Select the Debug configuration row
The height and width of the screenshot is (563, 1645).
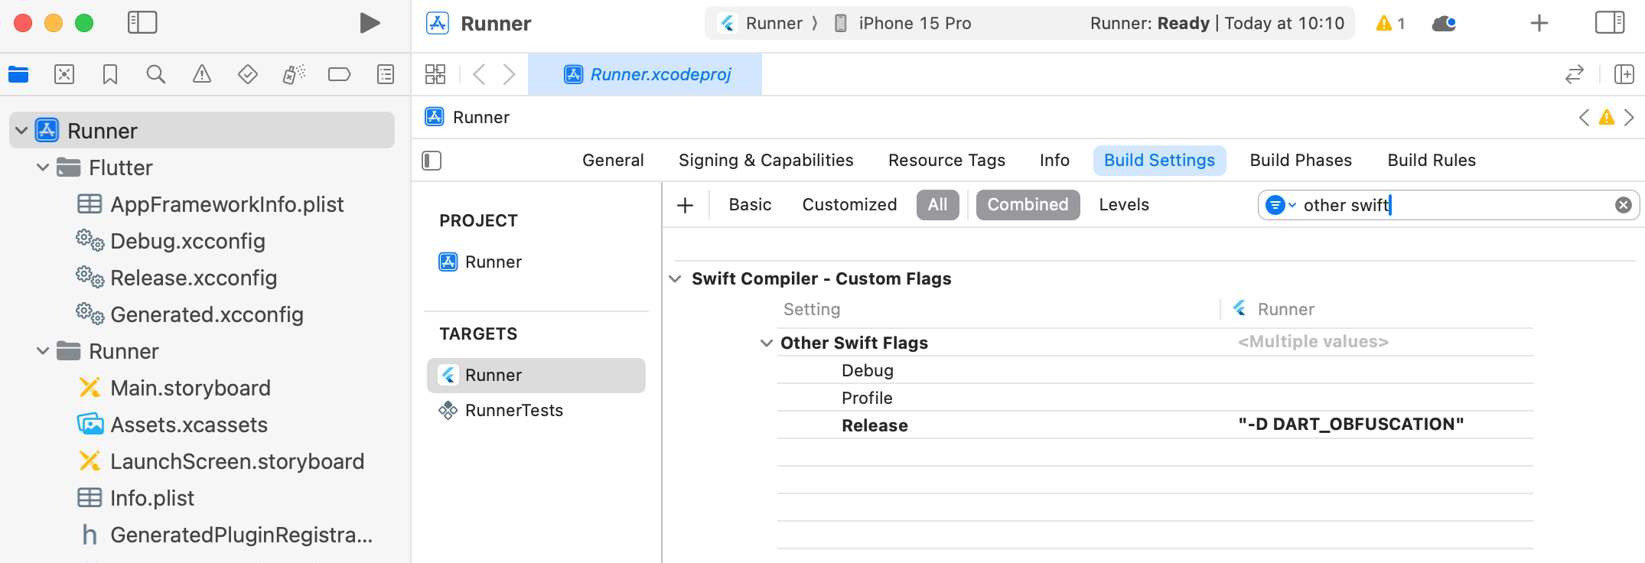(x=1155, y=370)
